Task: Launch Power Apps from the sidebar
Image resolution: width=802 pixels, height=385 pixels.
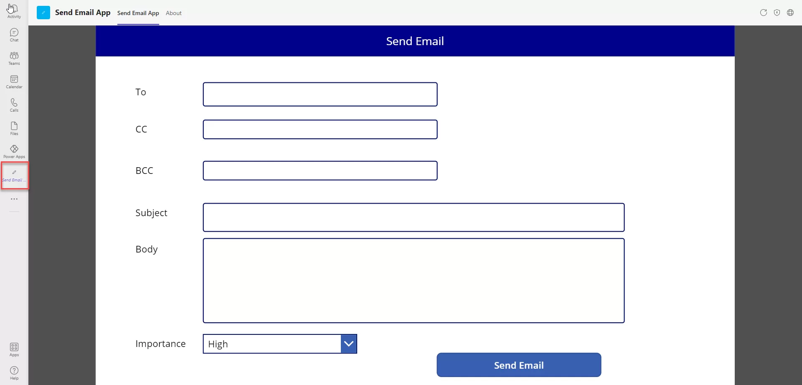Action: 14,151
